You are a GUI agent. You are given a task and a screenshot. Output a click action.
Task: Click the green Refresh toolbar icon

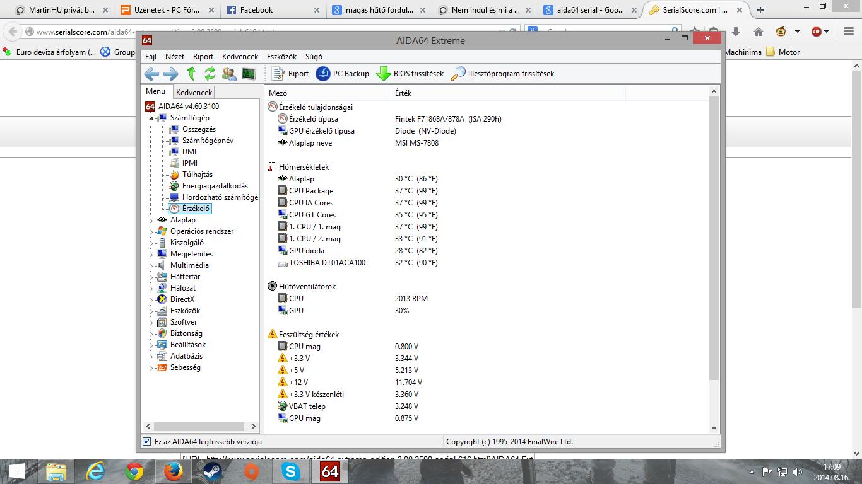(210, 74)
